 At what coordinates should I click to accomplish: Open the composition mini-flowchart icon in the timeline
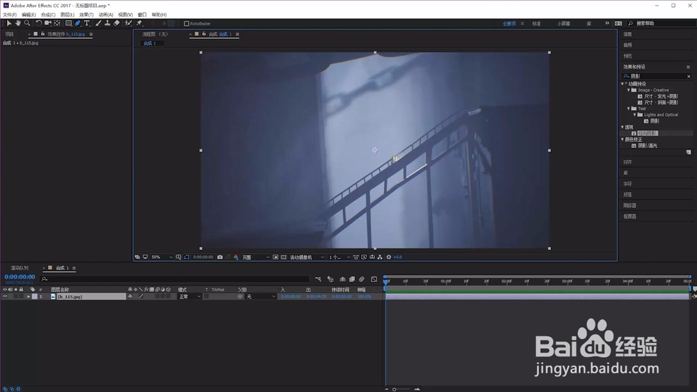point(318,279)
